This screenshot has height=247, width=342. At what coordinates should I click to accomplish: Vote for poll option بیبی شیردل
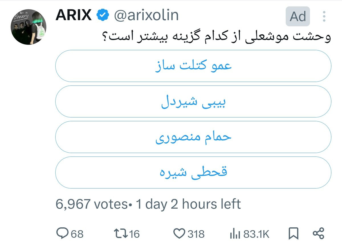[193, 101]
